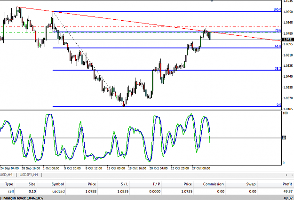The width and height of the screenshot is (294, 200).
Task: Click the 13 Oct 00:00 time label
Action: pyautogui.click(x=116, y=168)
